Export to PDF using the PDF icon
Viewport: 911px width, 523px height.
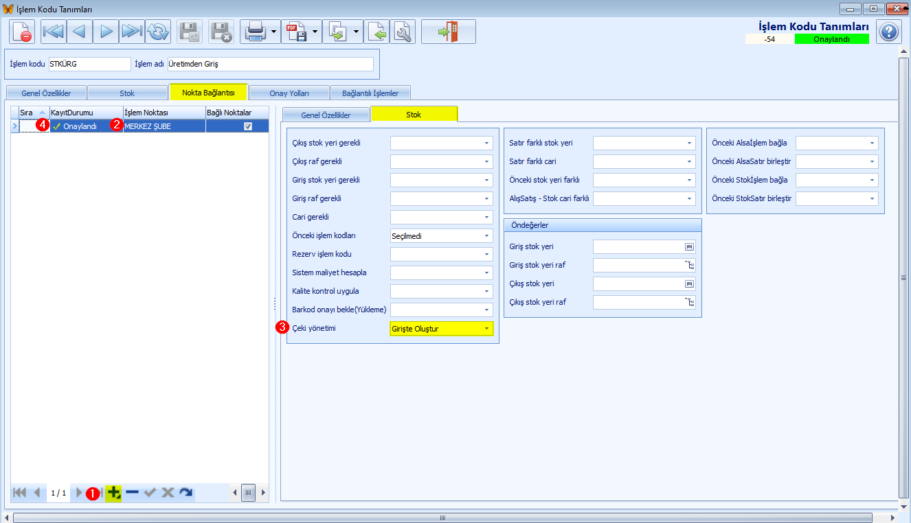tap(296, 32)
